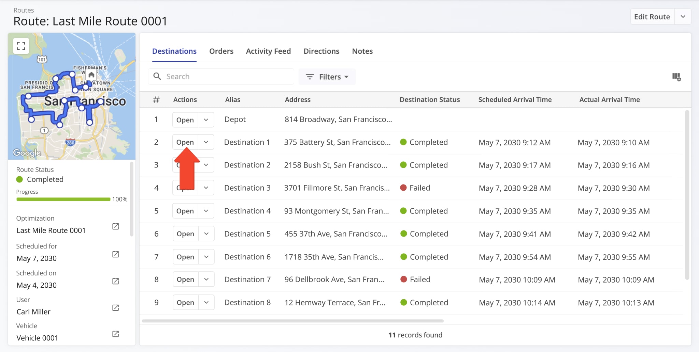
Task: Open the User Carl Miller link icon
Action: 116,308
